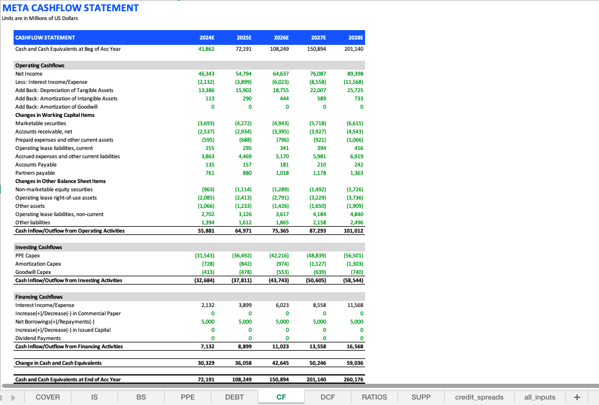Select the Net Income row label
This screenshot has height=405, width=599.
(29, 74)
